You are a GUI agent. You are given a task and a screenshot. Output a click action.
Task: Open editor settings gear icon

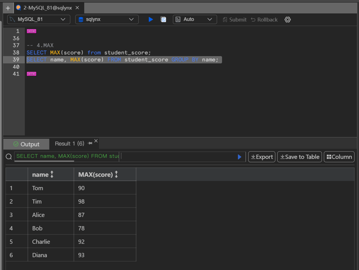point(288,19)
